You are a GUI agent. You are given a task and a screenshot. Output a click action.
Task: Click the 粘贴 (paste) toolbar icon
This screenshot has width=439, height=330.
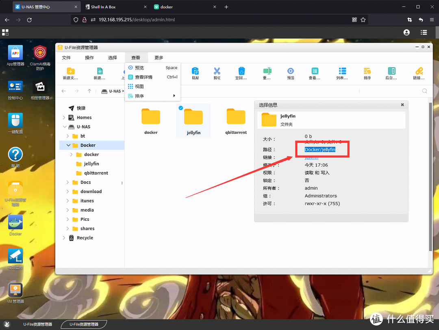tap(195, 71)
